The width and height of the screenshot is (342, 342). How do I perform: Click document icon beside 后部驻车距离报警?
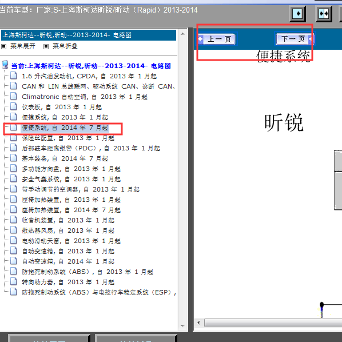[14, 147]
